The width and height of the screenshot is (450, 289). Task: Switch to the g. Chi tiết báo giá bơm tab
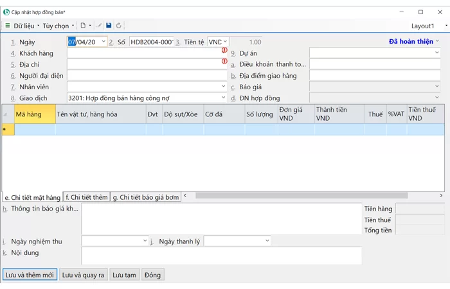point(145,197)
